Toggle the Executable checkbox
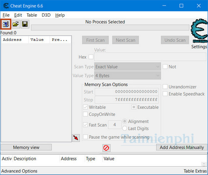208x175 pixels. pyautogui.click(x=134, y=107)
